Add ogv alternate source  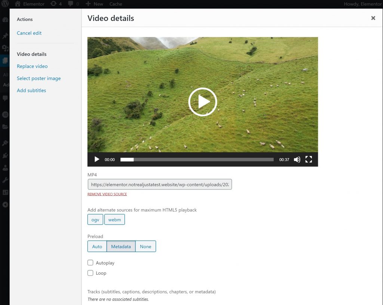coord(95,219)
